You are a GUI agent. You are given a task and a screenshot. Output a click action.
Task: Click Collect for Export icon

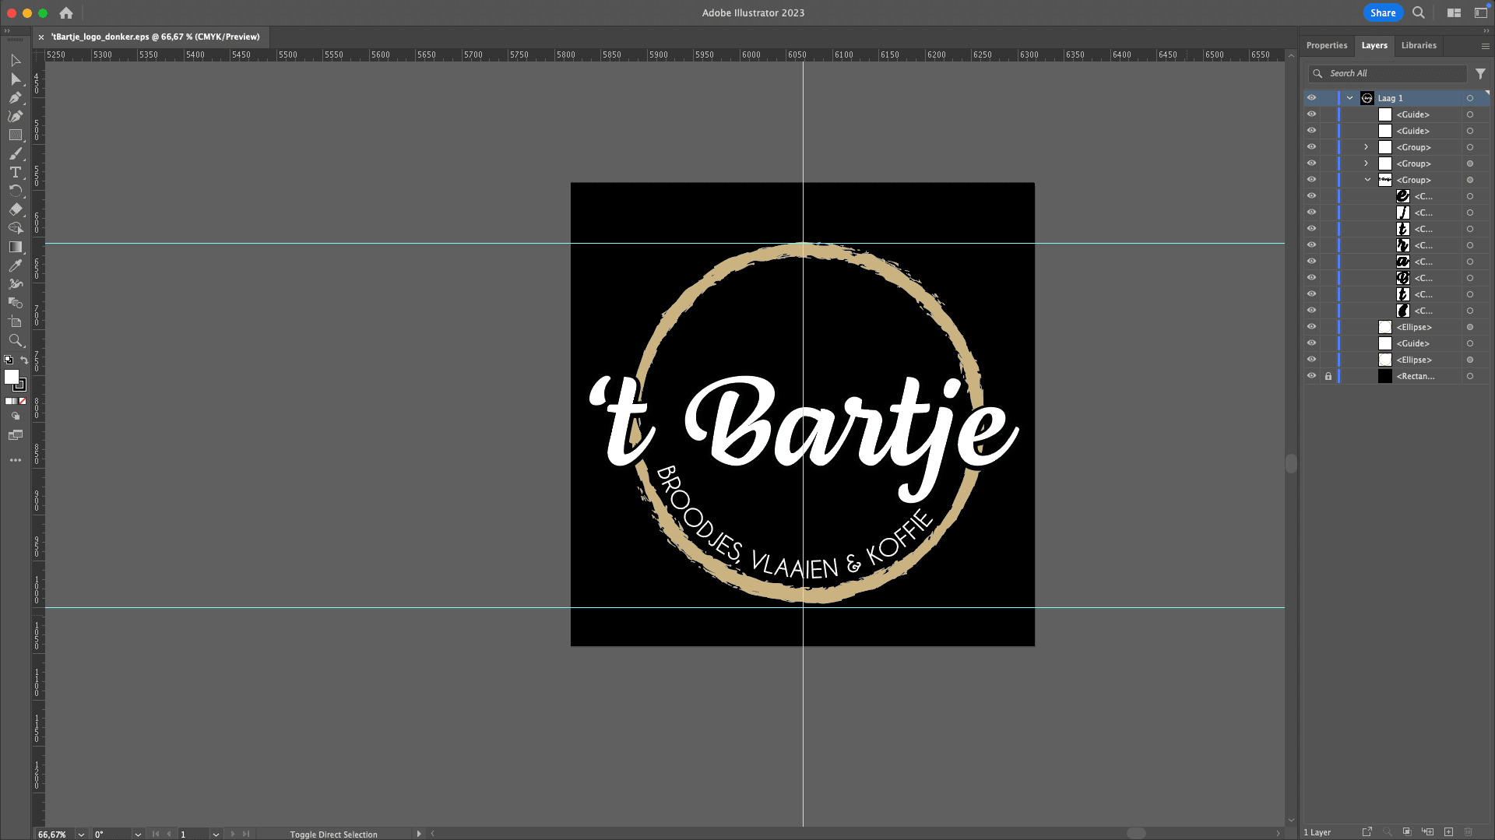point(1367,832)
